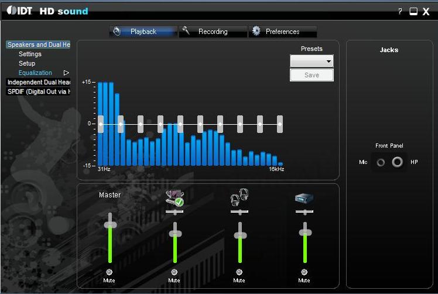Image resolution: width=438 pixels, height=294 pixels.
Task: Click the receiver channel volume handle
Action: tap(305, 233)
